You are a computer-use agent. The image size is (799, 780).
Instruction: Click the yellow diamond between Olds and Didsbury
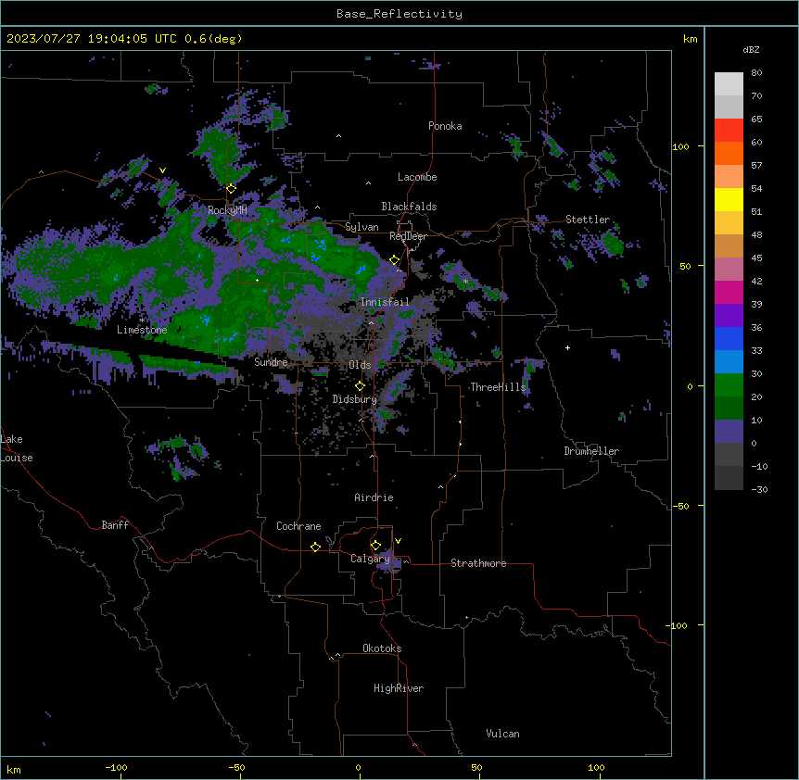click(360, 386)
